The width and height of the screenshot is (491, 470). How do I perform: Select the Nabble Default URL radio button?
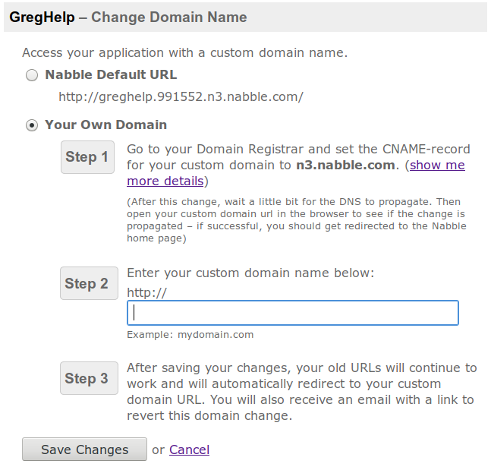(x=32, y=75)
